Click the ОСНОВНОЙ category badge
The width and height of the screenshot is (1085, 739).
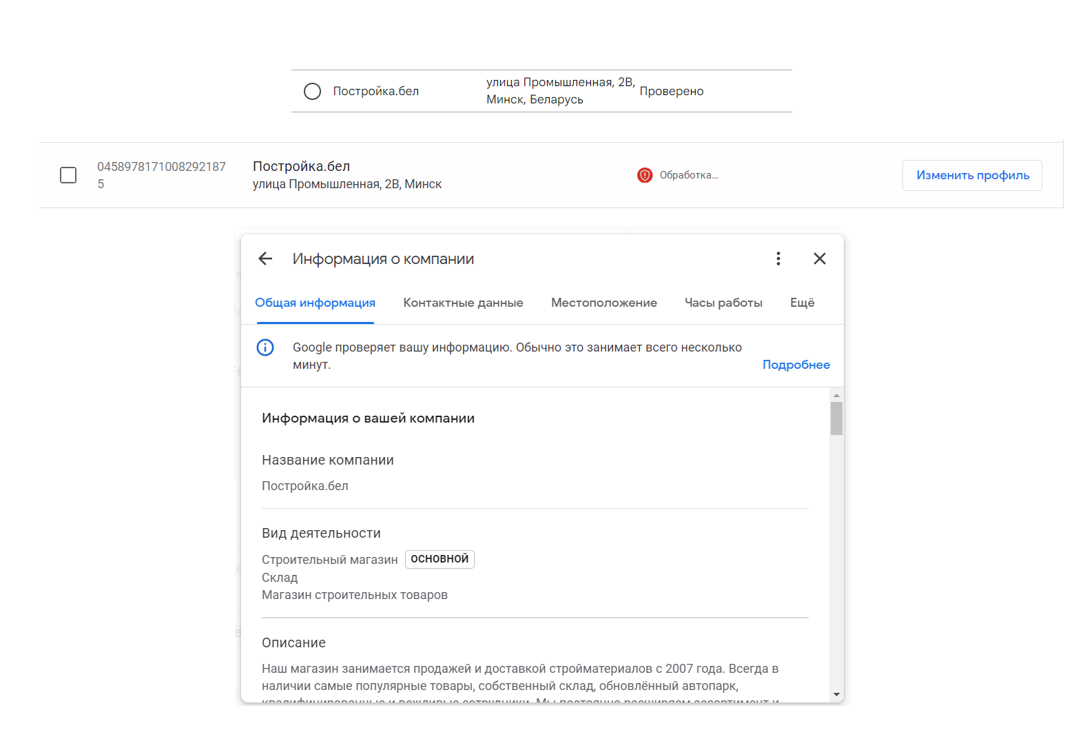440,559
